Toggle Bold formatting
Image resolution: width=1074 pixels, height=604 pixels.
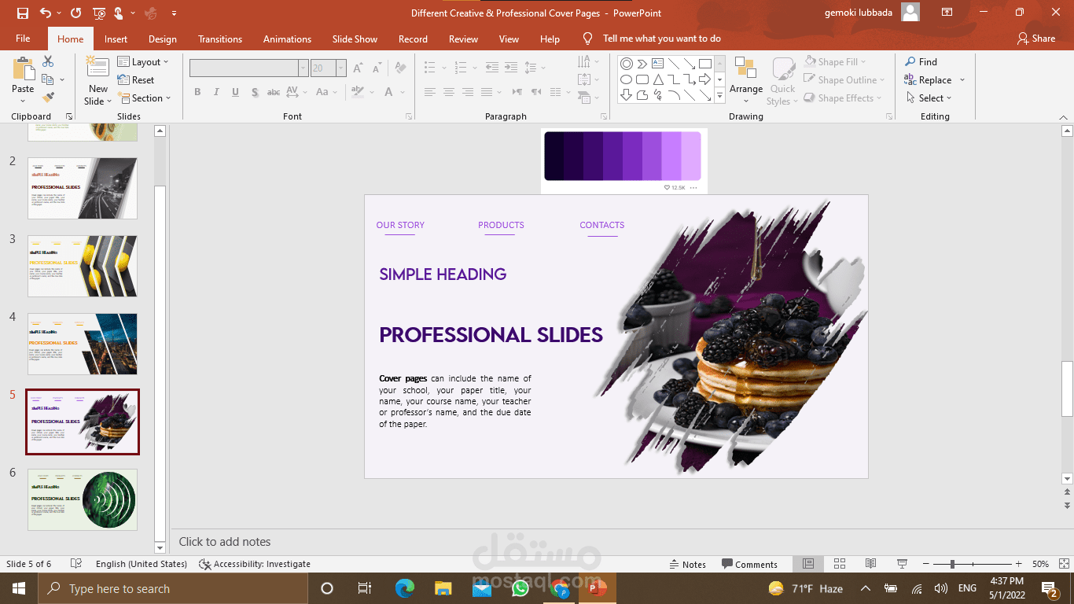pos(197,92)
